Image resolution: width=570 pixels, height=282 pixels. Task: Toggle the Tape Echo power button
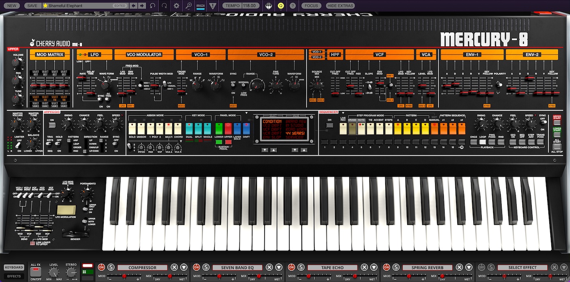291,267
